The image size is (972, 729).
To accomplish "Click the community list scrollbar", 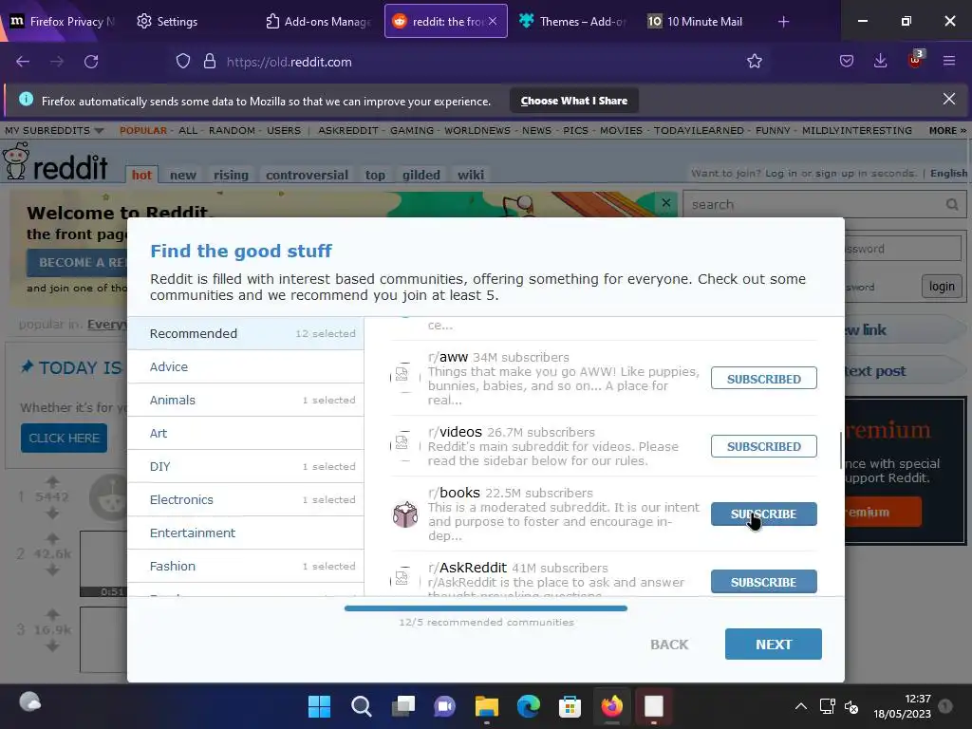I will [841, 451].
